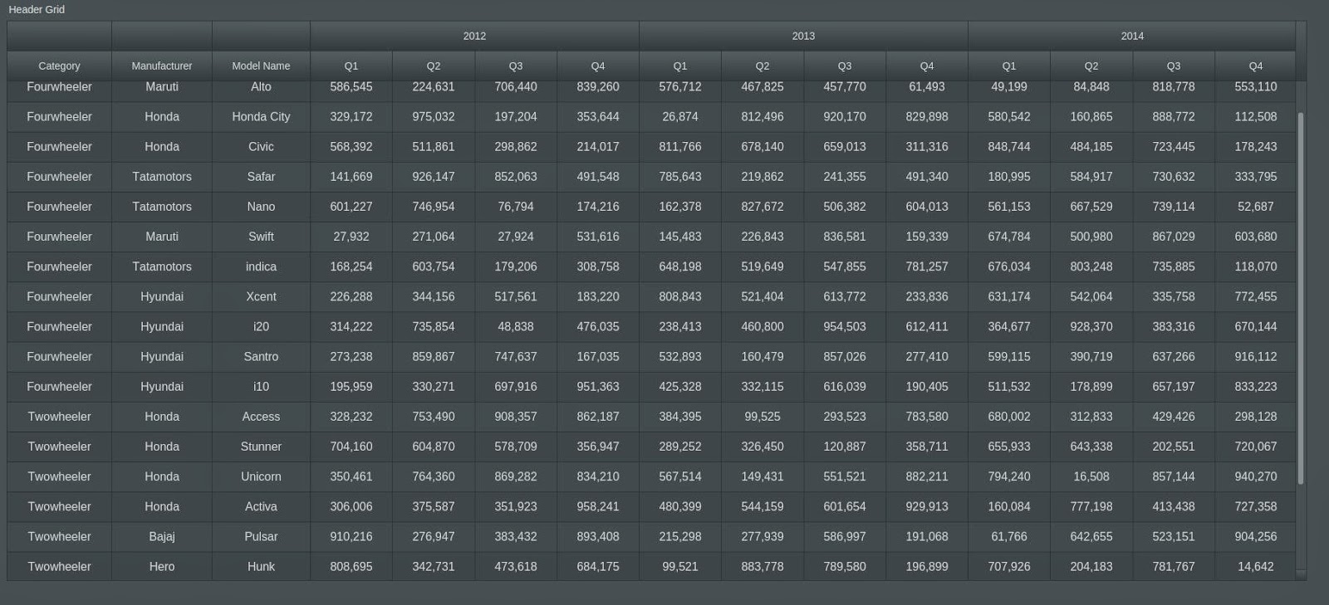Select cell 99,525 in Access row
1329x605 pixels.
tap(763, 417)
